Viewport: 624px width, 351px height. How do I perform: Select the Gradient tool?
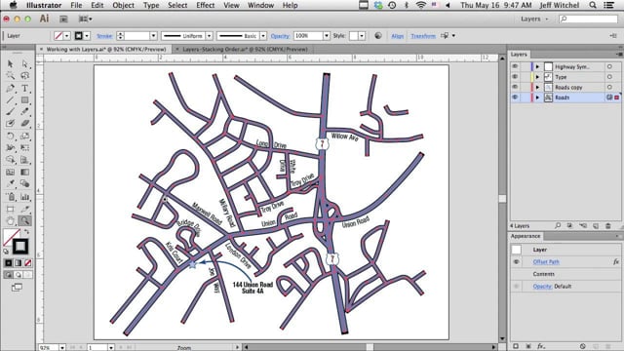(x=24, y=172)
